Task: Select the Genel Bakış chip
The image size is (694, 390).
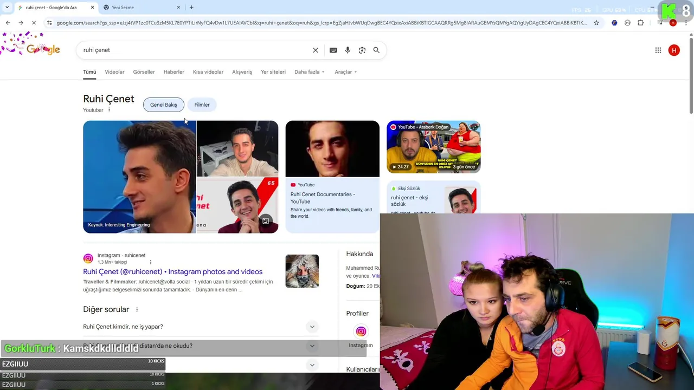Action: tap(164, 105)
